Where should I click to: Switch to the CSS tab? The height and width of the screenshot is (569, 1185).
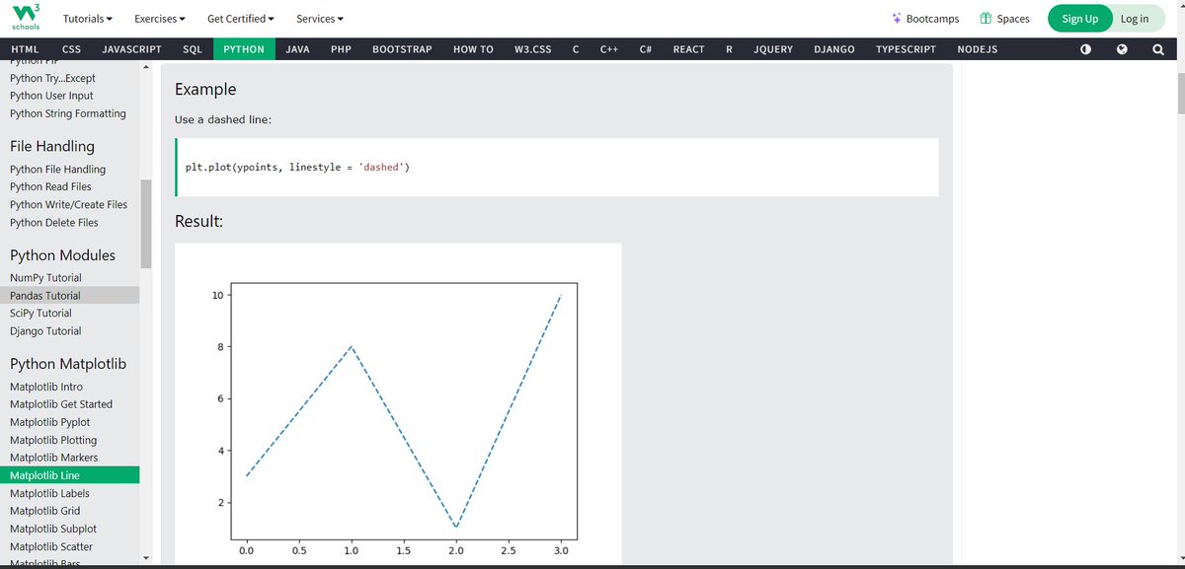tap(71, 49)
